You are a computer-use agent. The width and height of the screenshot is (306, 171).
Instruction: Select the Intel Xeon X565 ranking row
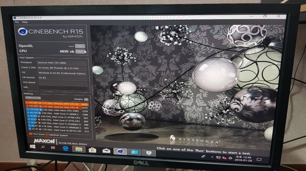click(x=57, y=111)
